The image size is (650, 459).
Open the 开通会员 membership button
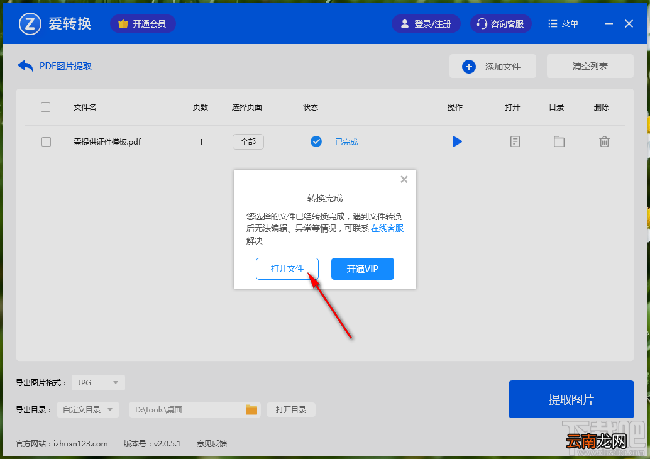[143, 24]
